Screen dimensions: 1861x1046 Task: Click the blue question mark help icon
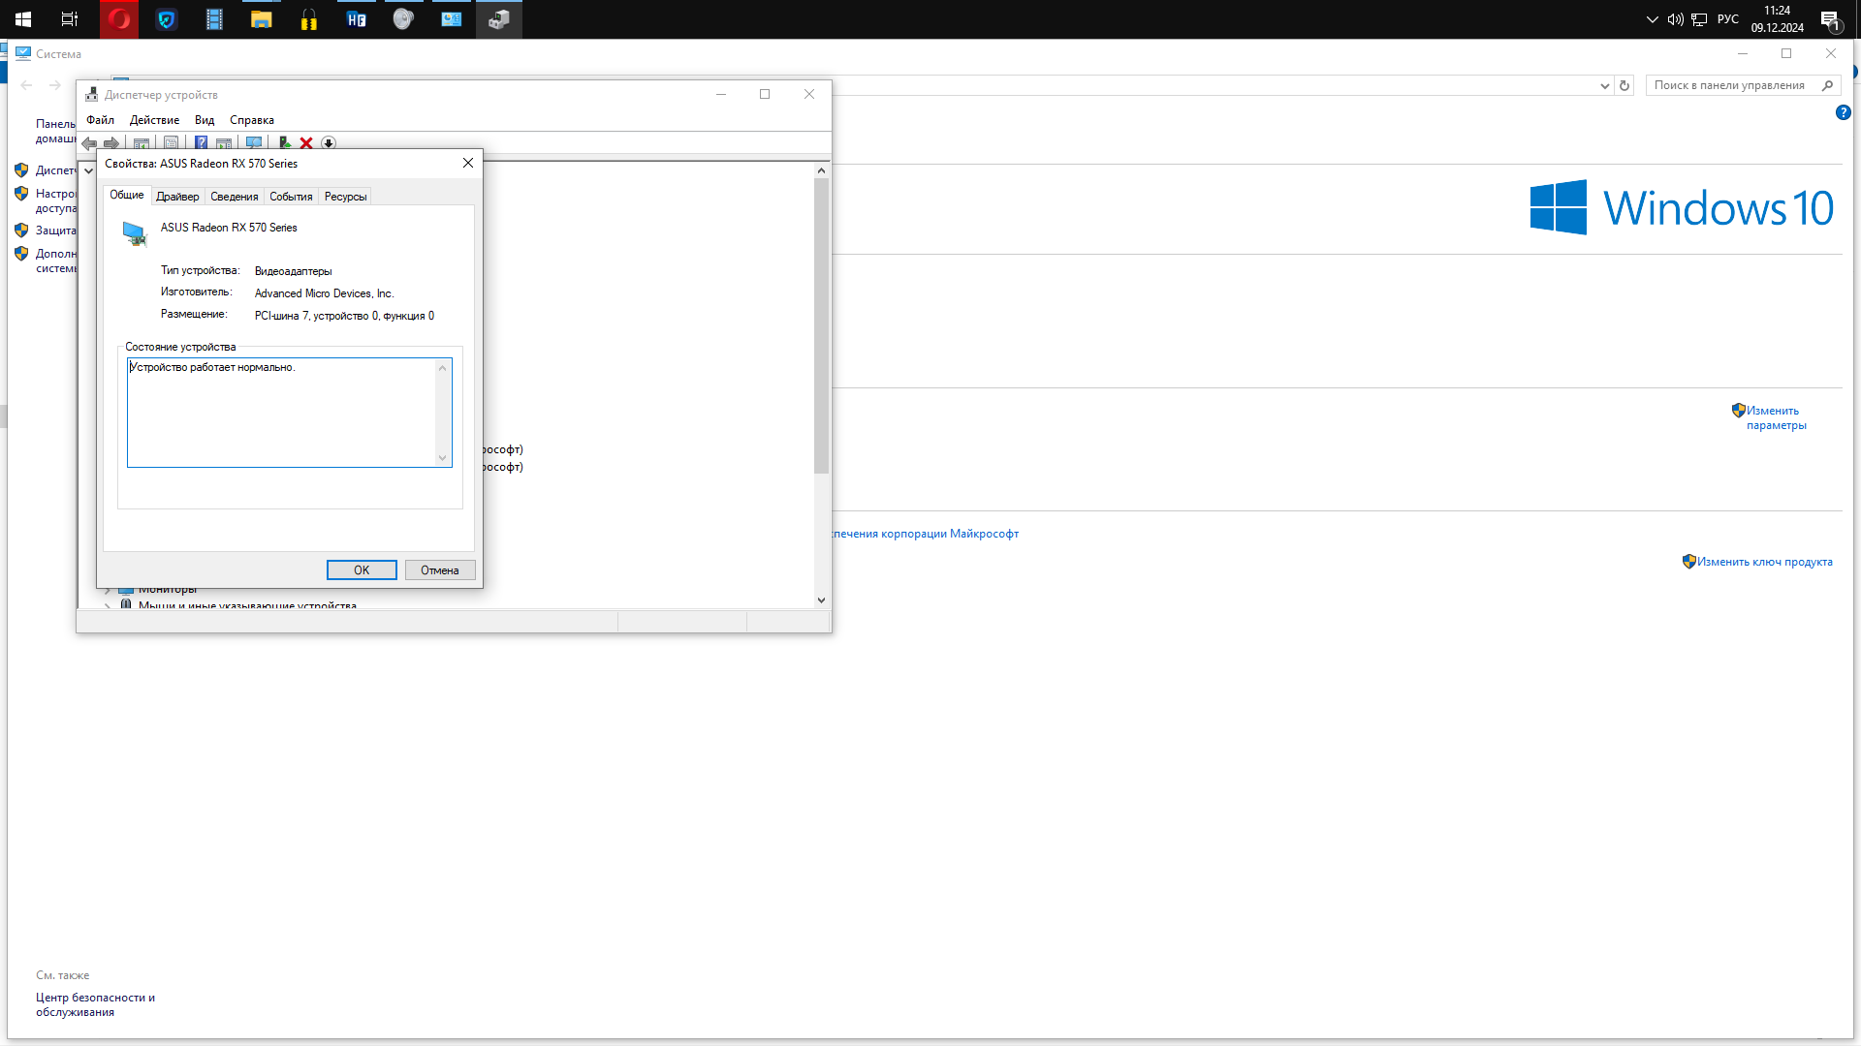coord(201,143)
